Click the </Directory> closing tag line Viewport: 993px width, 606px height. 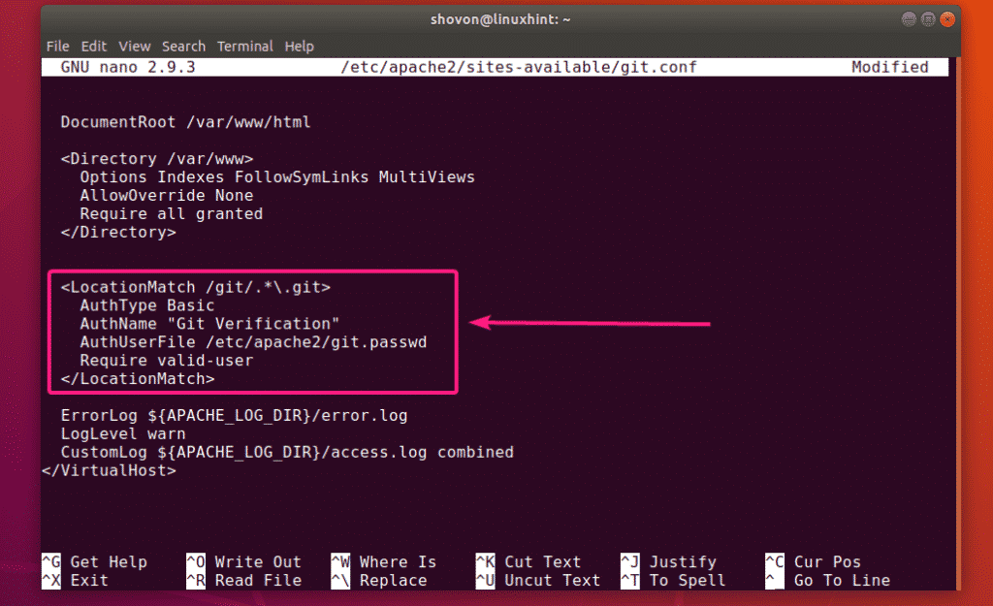point(117,233)
